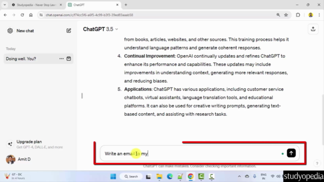
Task: Open the zoom magnifier in address bar
Action: (x=278, y=15)
